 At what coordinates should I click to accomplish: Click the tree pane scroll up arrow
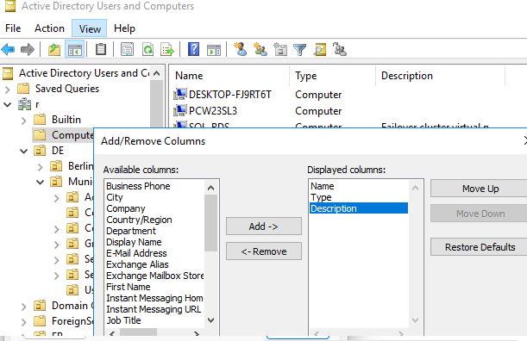157,73
